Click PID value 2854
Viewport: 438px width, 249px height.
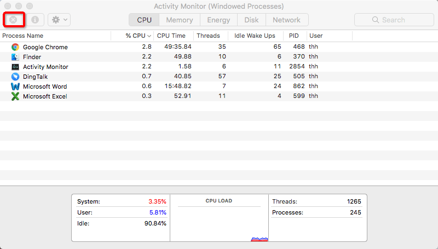point(297,66)
